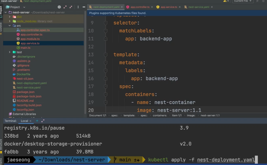Place cursor on line 20 image value
The image size is (267, 165).
tap(179, 110)
